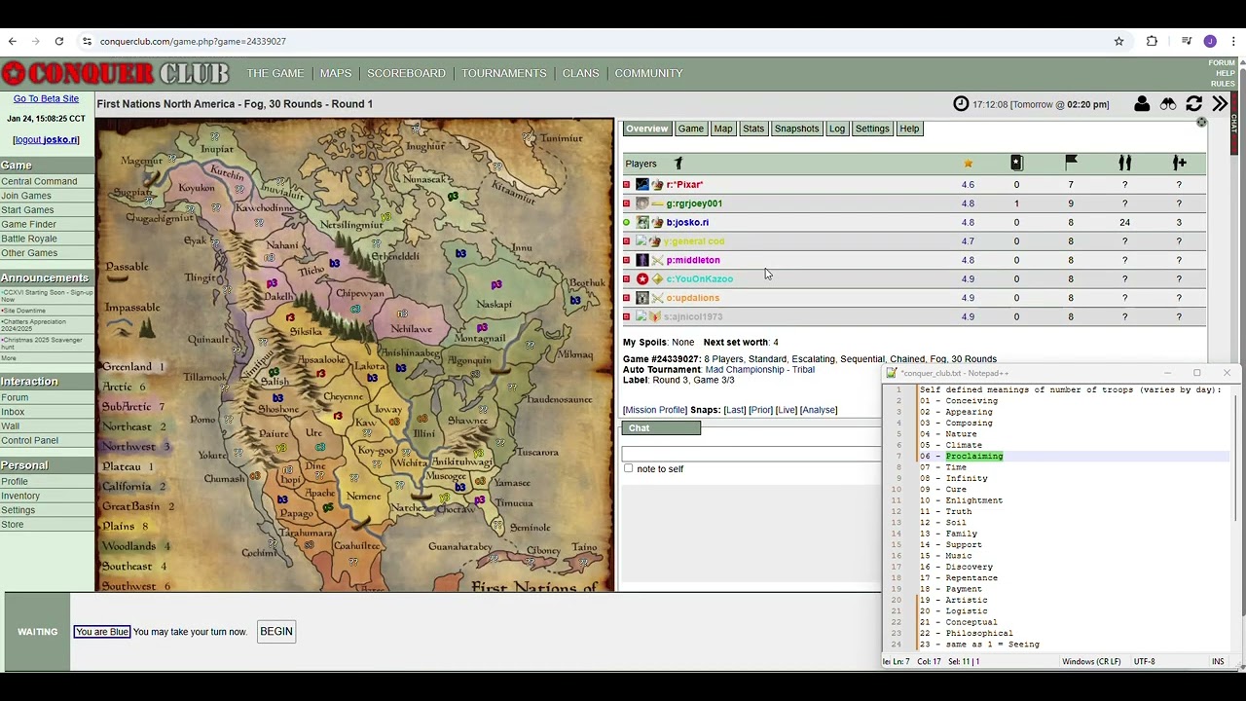The width and height of the screenshot is (1246, 701).
Task: Click the player silhouette icon near the timer
Action: [x=1142, y=104]
